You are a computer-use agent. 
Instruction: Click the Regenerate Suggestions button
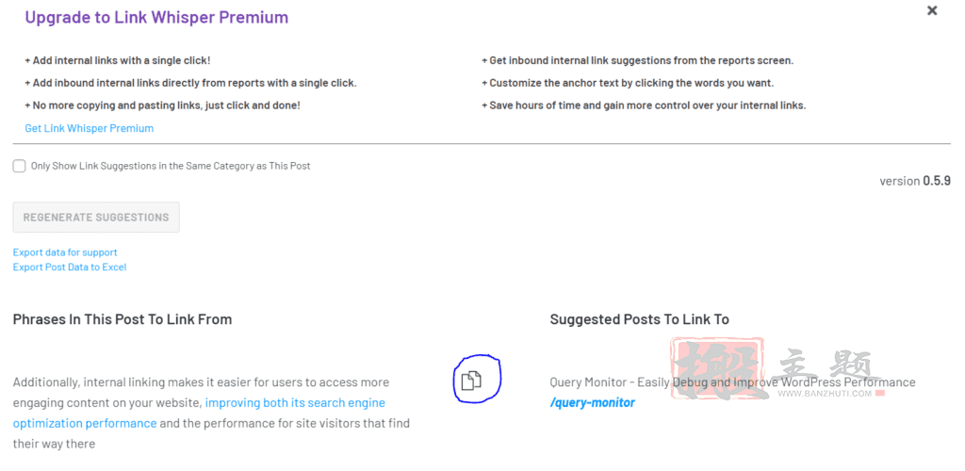96,217
